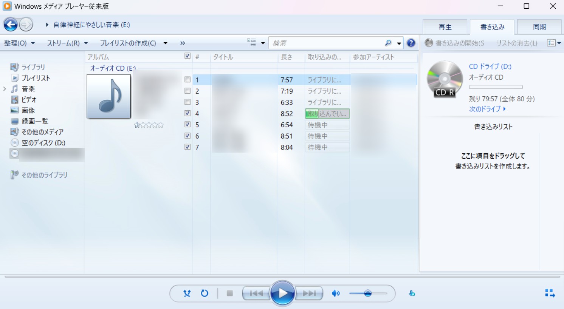564x309 pixels.
Task: Click the CD rip icon by volume
Action: [x=412, y=293]
